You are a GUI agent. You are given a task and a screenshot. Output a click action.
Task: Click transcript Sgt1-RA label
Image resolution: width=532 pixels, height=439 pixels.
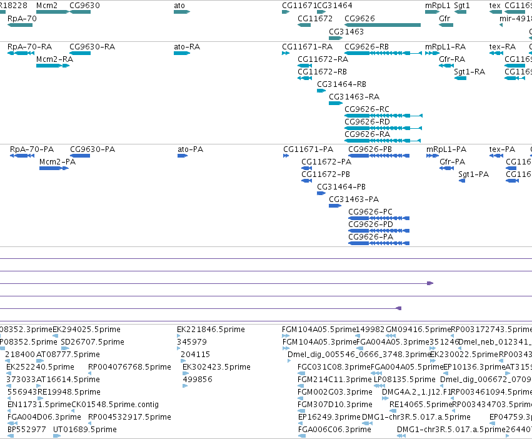pyautogui.click(x=469, y=72)
